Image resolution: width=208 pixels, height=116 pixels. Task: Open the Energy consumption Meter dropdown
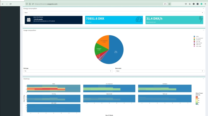(x=114, y=12)
